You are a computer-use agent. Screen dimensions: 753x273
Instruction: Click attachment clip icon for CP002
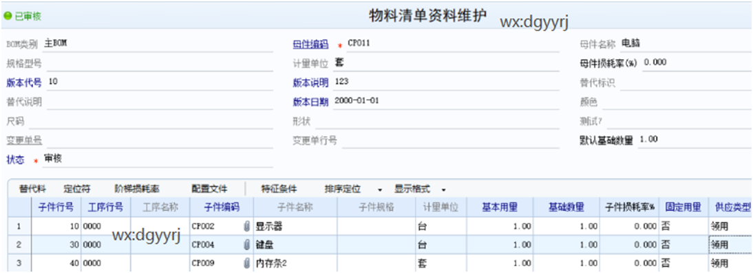[247, 226]
